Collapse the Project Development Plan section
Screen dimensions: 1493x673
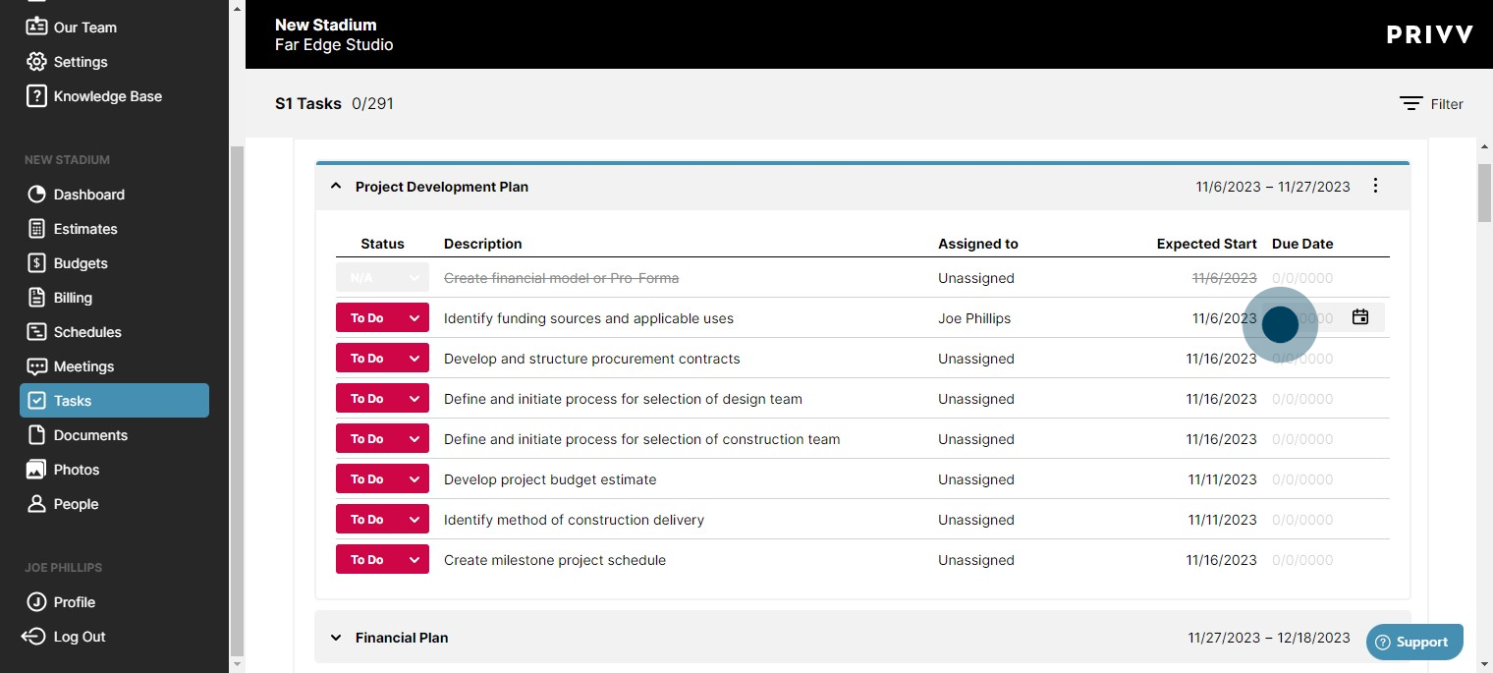click(x=336, y=186)
